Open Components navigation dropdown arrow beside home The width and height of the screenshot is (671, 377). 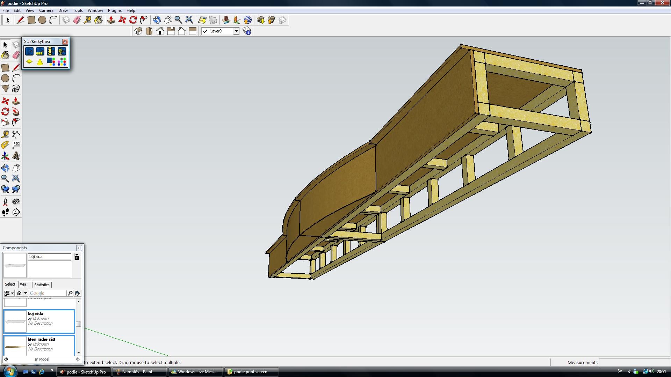tap(26, 293)
